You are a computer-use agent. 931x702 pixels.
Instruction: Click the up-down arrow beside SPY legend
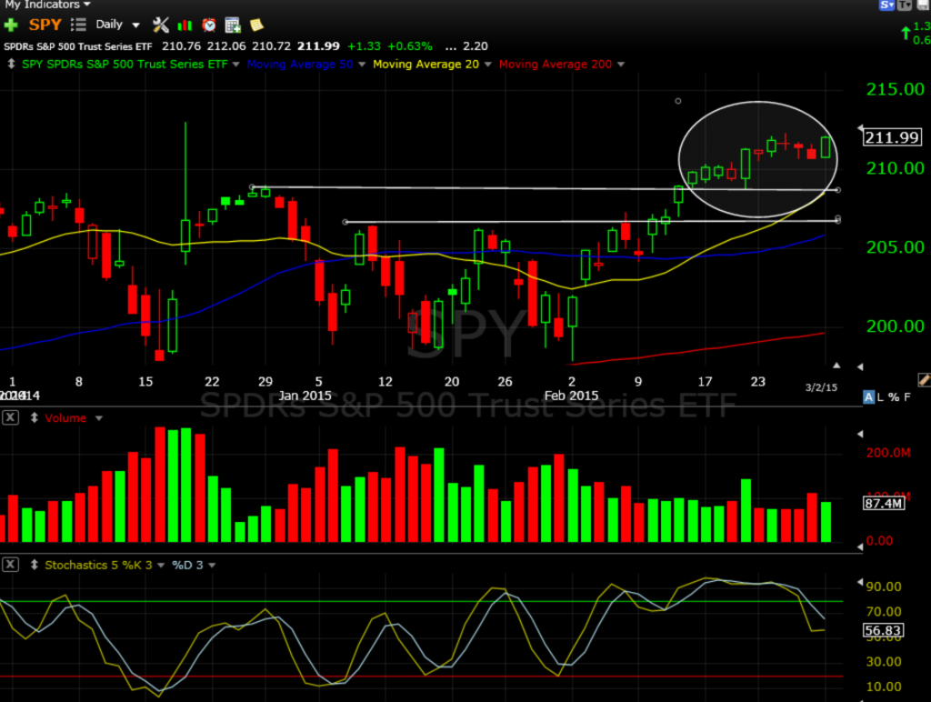coord(11,65)
